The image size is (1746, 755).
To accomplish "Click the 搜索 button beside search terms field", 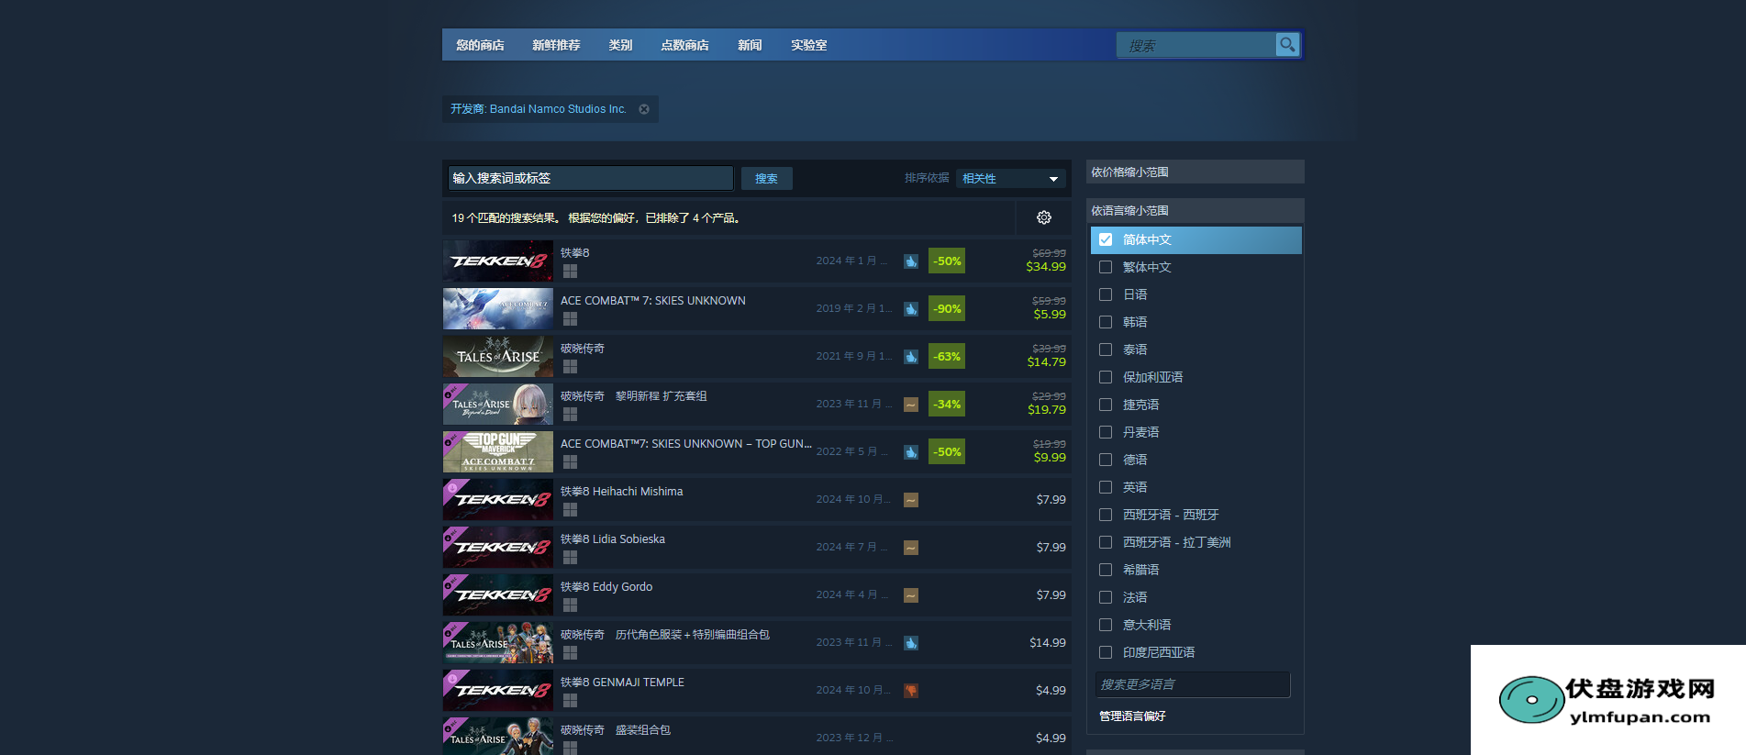I will [766, 178].
